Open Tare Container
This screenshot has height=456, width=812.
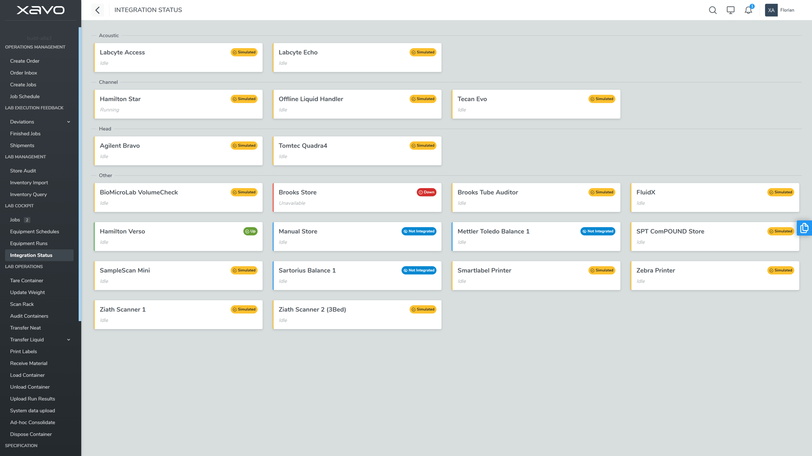[x=26, y=280]
